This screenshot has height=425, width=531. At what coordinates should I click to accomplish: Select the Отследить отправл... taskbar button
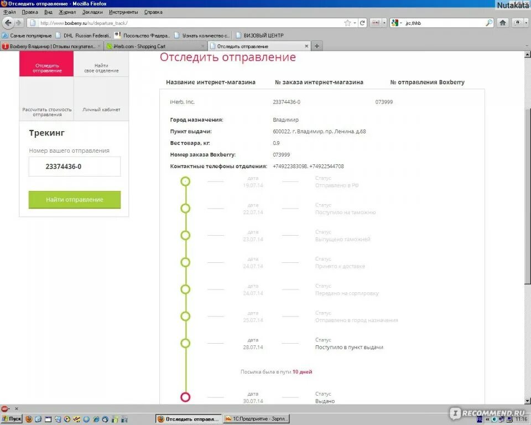point(189,419)
